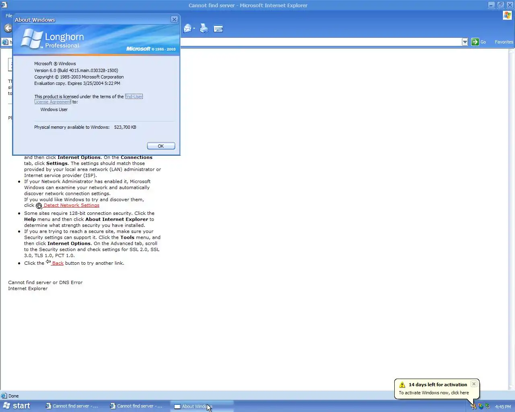515x412 pixels.
Task: Click 'To activate Windows now, click here' balloon text
Action: [x=434, y=393]
